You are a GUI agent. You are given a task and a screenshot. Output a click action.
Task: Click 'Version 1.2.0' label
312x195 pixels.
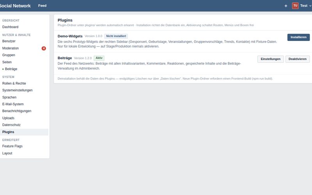point(83,58)
